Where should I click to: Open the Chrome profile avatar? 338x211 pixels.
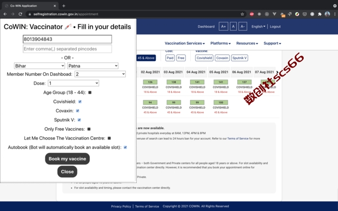pyautogui.click(x=327, y=14)
